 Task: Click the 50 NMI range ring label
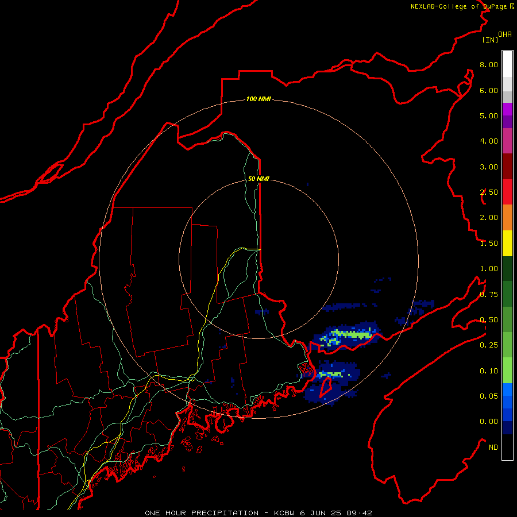click(258, 179)
